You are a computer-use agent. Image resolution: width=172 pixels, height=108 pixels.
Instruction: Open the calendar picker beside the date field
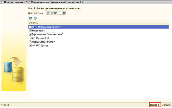(x=64, y=13)
